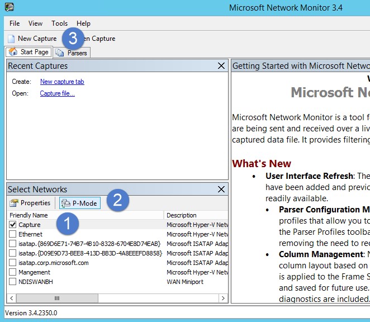Image resolution: width=370 pixels, height=322 pixels.
Task: Switch to the Start Page tab
Action: click(x=29, y=52)
